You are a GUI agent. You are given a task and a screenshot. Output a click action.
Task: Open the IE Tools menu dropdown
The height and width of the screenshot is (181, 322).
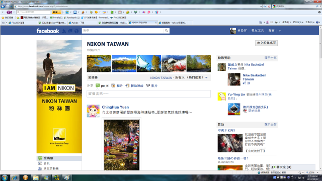pyautogui.click(x=310, y=22)
